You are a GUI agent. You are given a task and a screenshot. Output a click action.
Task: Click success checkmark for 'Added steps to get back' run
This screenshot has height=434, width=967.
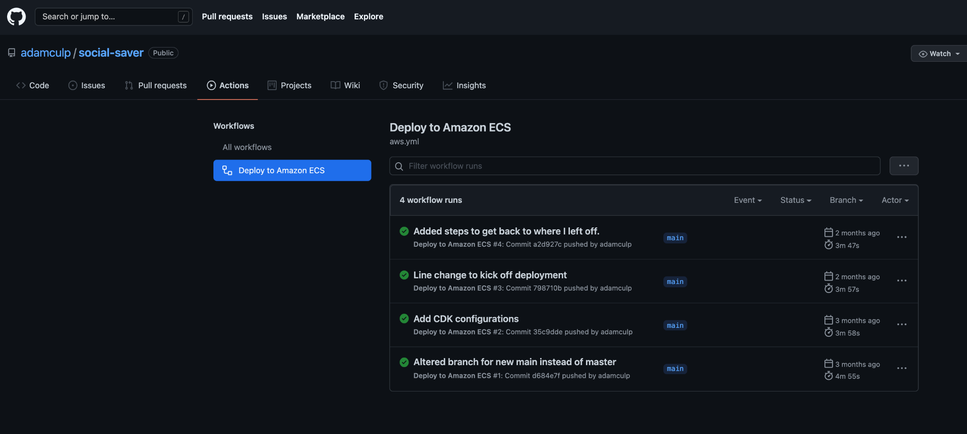[x=404, y=231]
